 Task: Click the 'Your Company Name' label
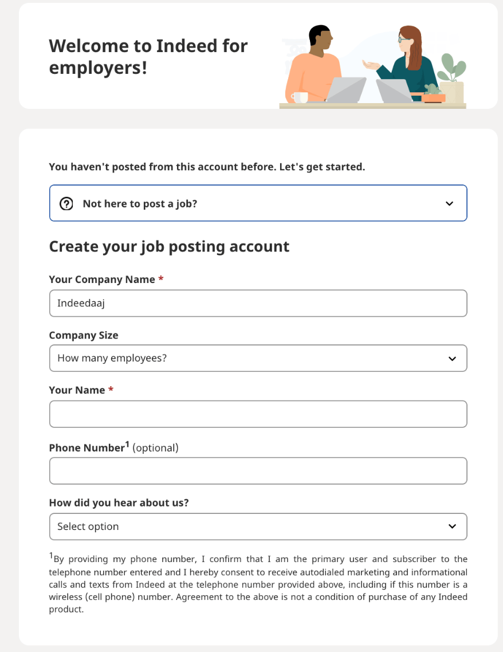[102, 280]
